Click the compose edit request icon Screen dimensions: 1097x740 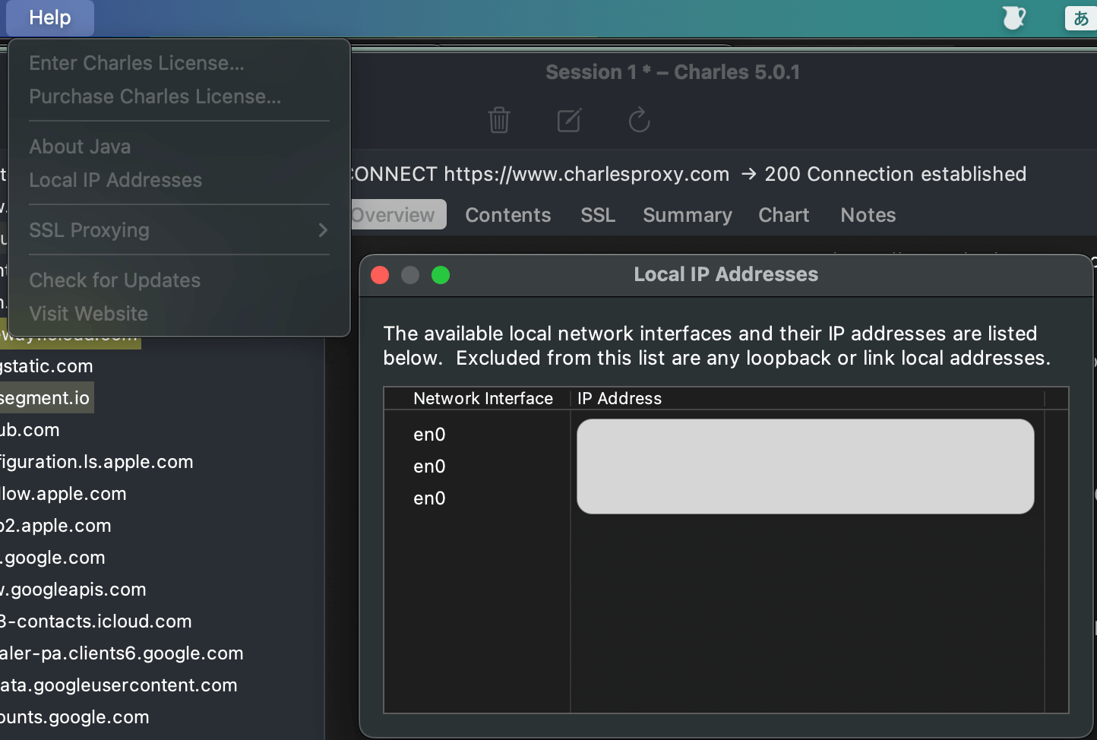569,119
